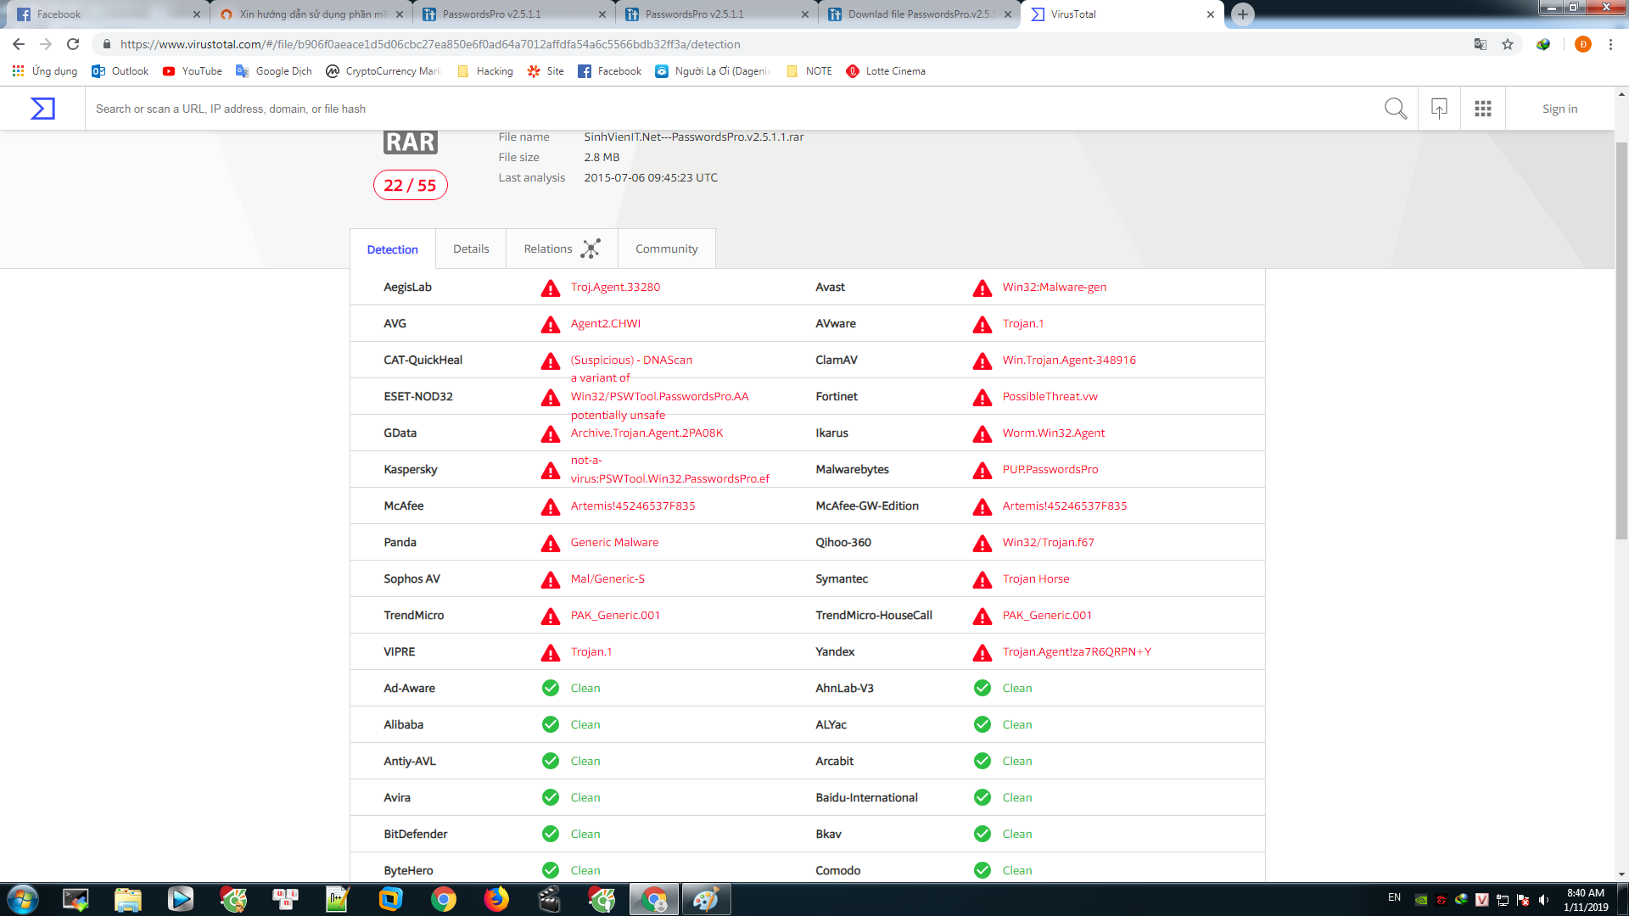
Task: Open the Hacking bookmarks folder
Action: (x=485, y=71)
